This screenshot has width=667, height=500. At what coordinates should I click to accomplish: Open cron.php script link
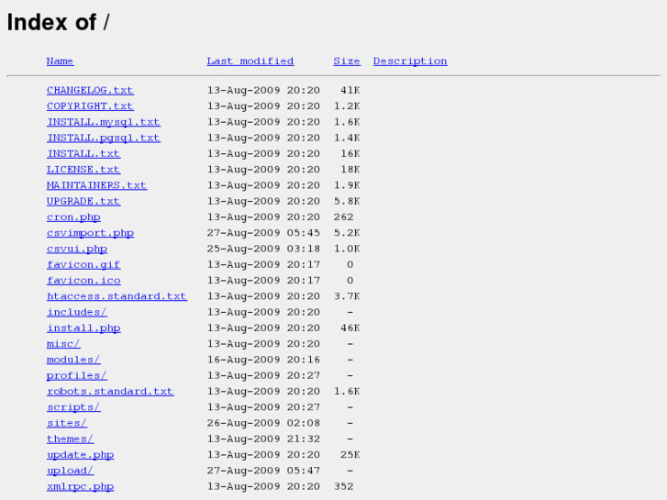point(73,217)
